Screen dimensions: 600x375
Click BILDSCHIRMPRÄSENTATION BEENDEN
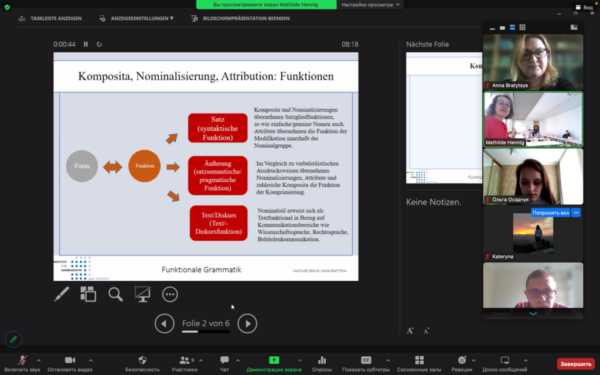[x=240, y=18]
